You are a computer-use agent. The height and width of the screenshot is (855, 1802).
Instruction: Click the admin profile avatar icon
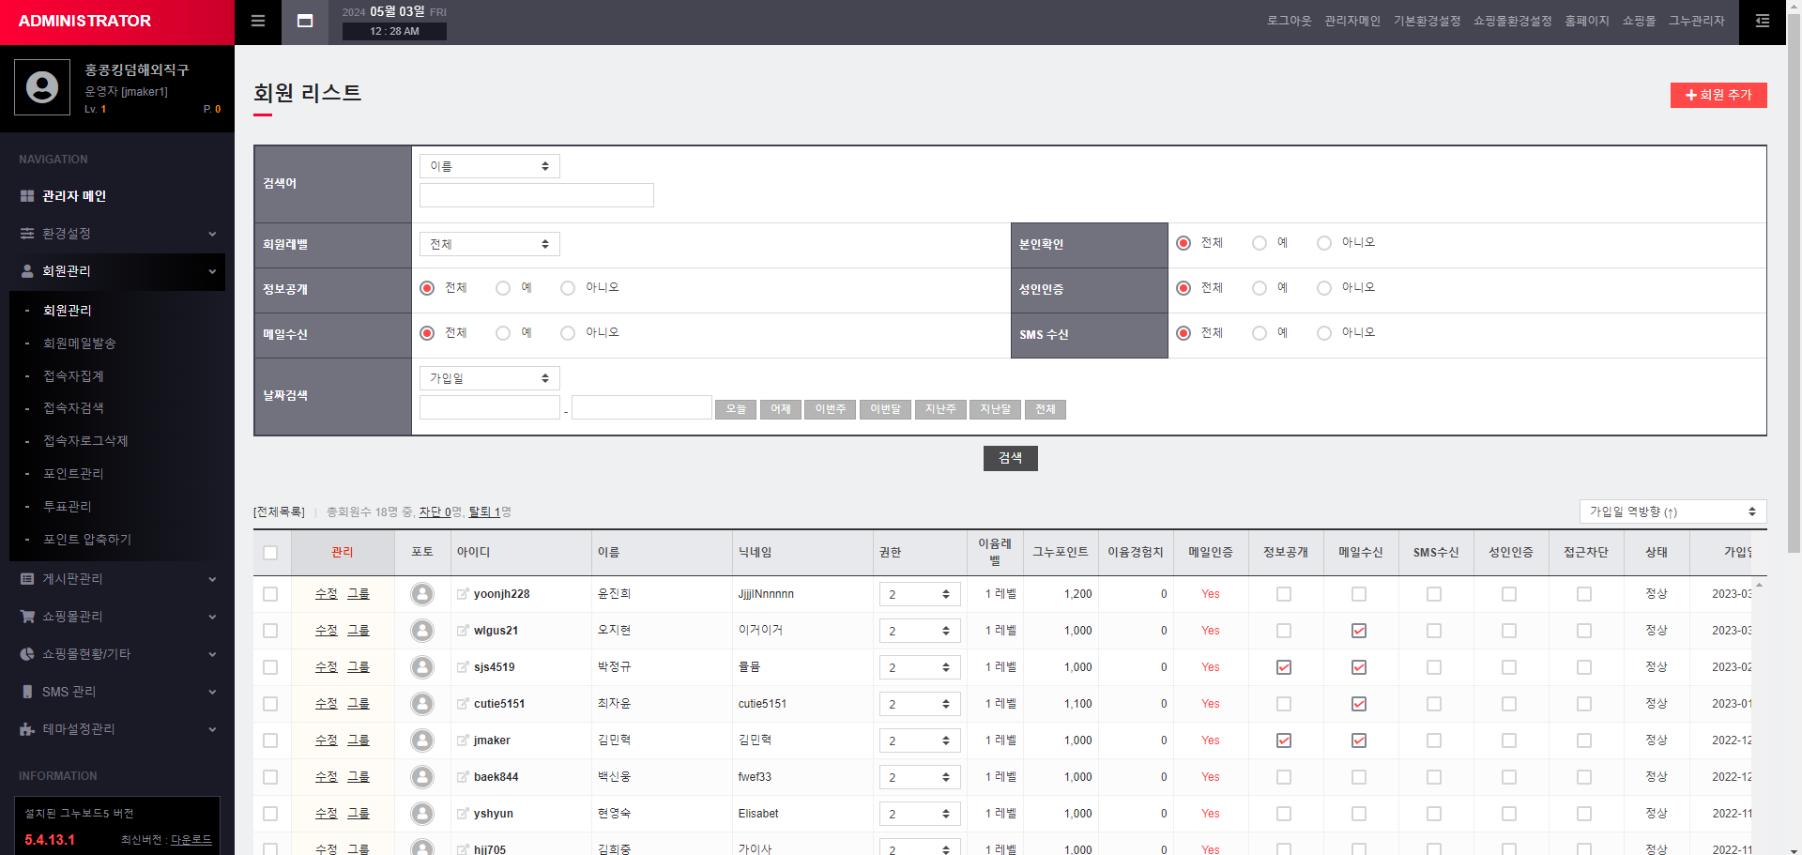42,87
